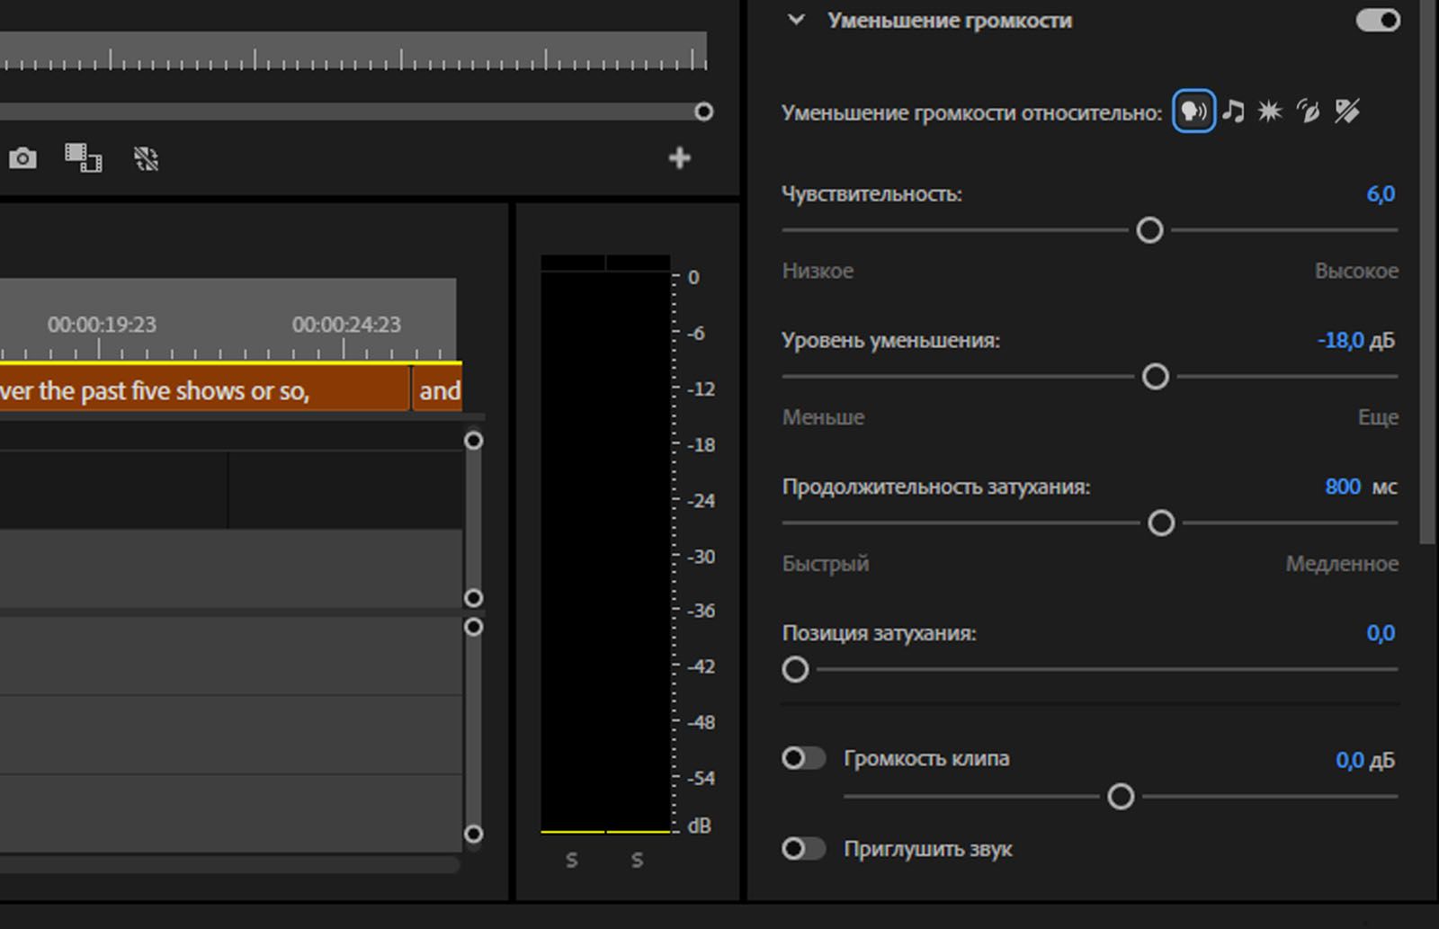Image resolution: width=1439 pixels, height=929 pixels.
Task: Click the Позиция затухания slider handle
Action: (795, 669)
